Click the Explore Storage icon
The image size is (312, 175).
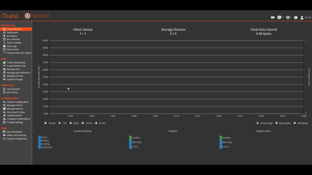click(x=4, y=79)
